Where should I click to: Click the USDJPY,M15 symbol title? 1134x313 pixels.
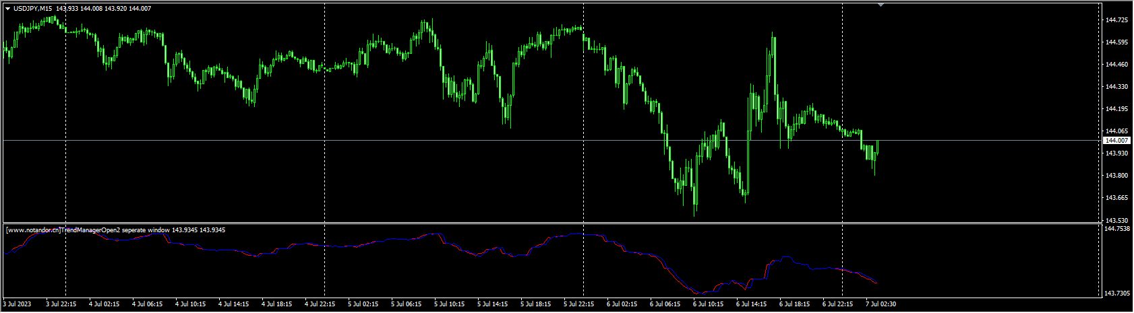pyautogui.click(x=33, y=8)
